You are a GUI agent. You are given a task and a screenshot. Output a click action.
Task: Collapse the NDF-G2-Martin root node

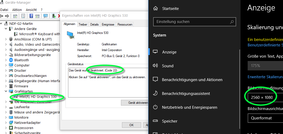point(2,23)
